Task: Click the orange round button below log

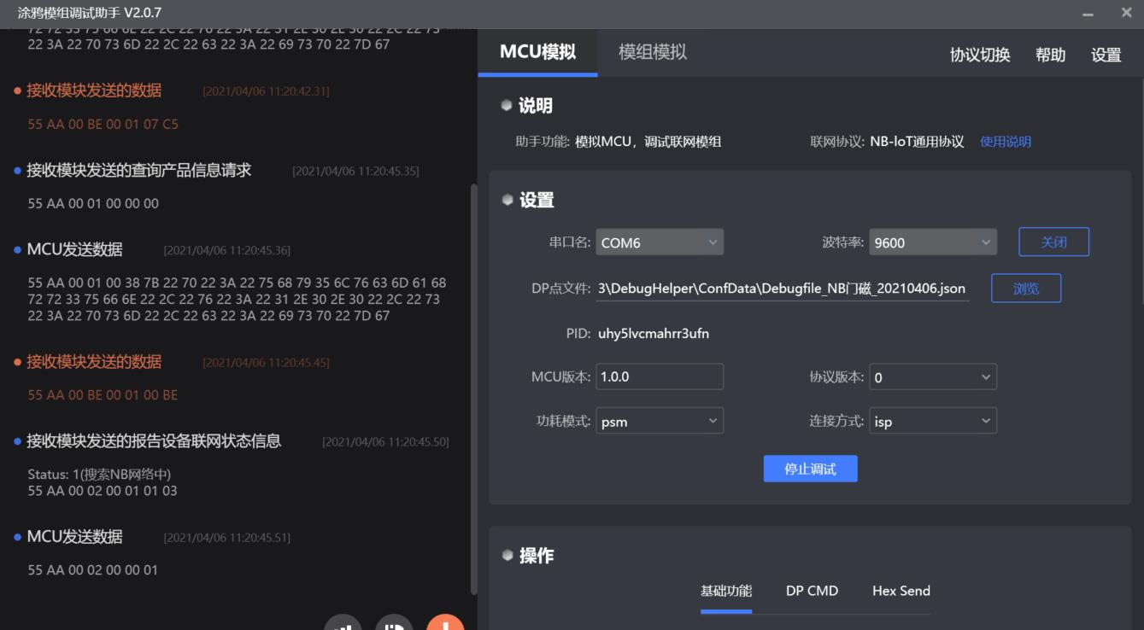Action: (x=445, y=622)
